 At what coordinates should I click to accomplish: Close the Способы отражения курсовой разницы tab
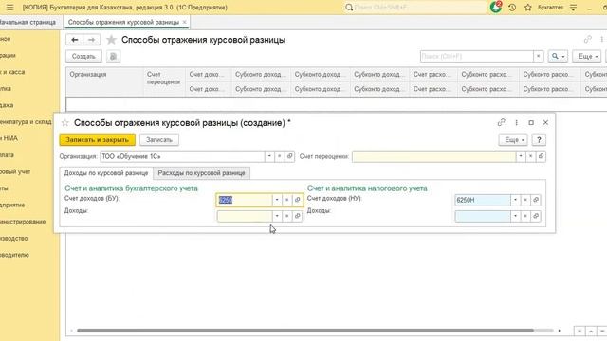click(x=184, y=22)
